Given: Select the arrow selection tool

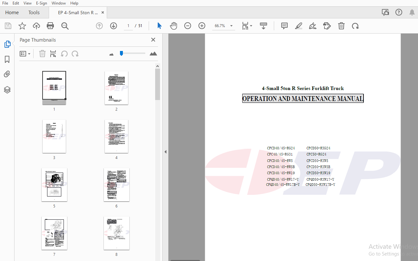Looking at the screenshot, I should [x=159, y=26].
